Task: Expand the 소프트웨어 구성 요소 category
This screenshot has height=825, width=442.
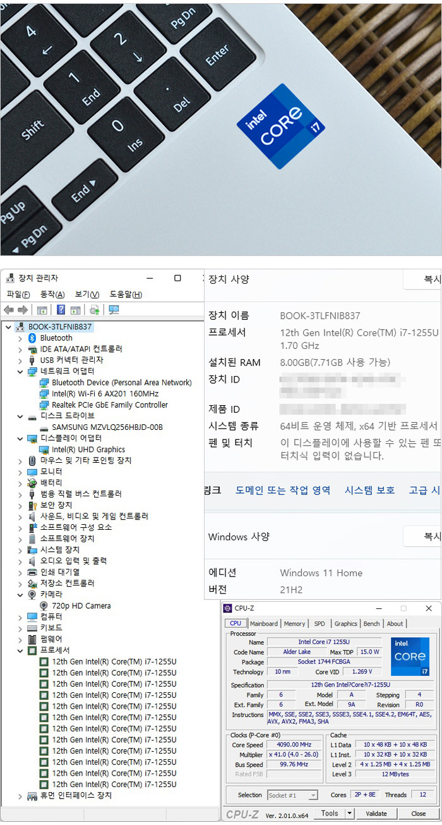Action: tap(20, 527)
